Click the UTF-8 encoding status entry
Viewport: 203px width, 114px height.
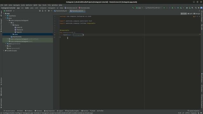pos(187,113)
